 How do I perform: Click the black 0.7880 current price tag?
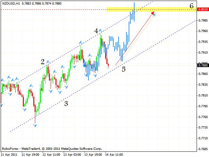202,65
